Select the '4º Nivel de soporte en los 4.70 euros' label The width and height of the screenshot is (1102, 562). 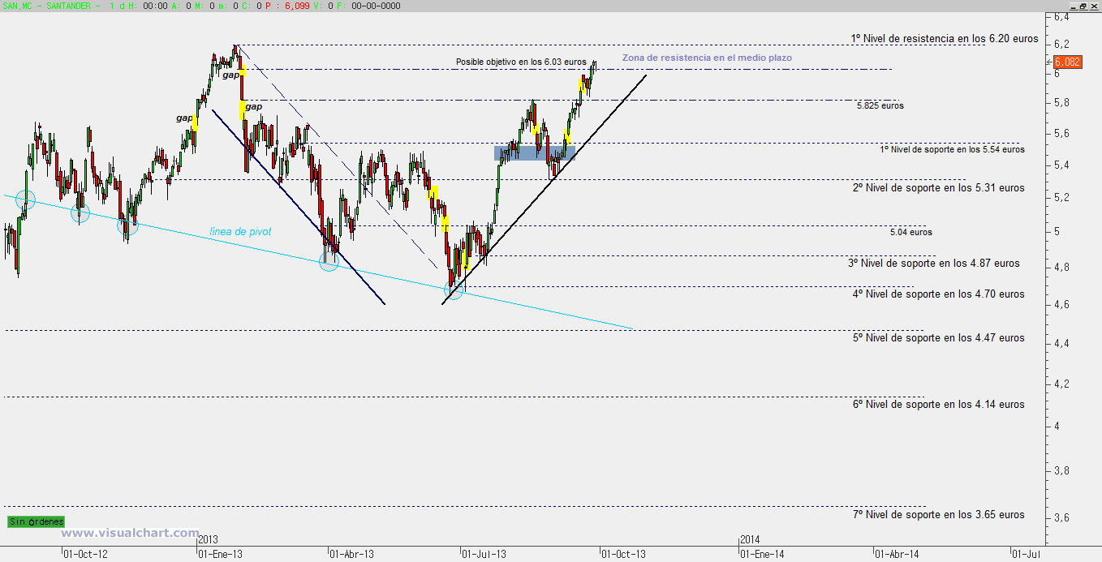coord(938,294)
